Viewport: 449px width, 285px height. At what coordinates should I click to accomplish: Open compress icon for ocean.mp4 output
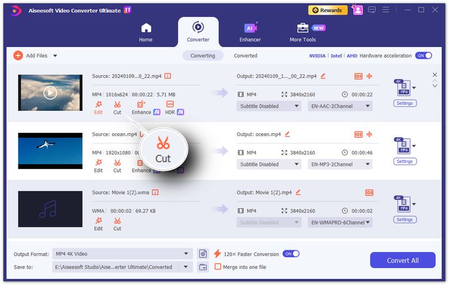tap(369, 134)
